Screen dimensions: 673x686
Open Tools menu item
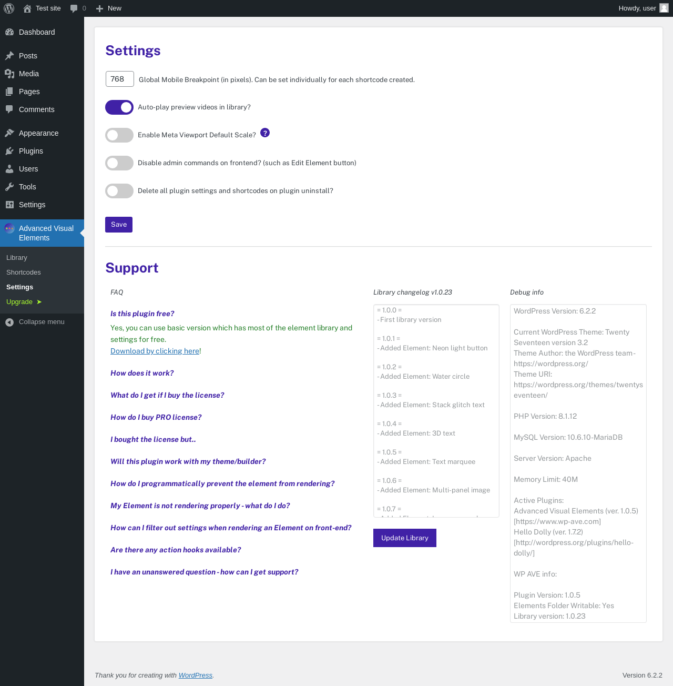click(x=42, y=187)
